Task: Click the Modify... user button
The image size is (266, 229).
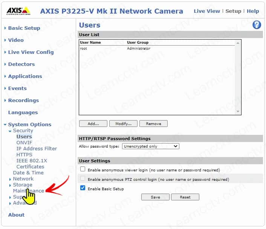Action: (x=123, y=124)
